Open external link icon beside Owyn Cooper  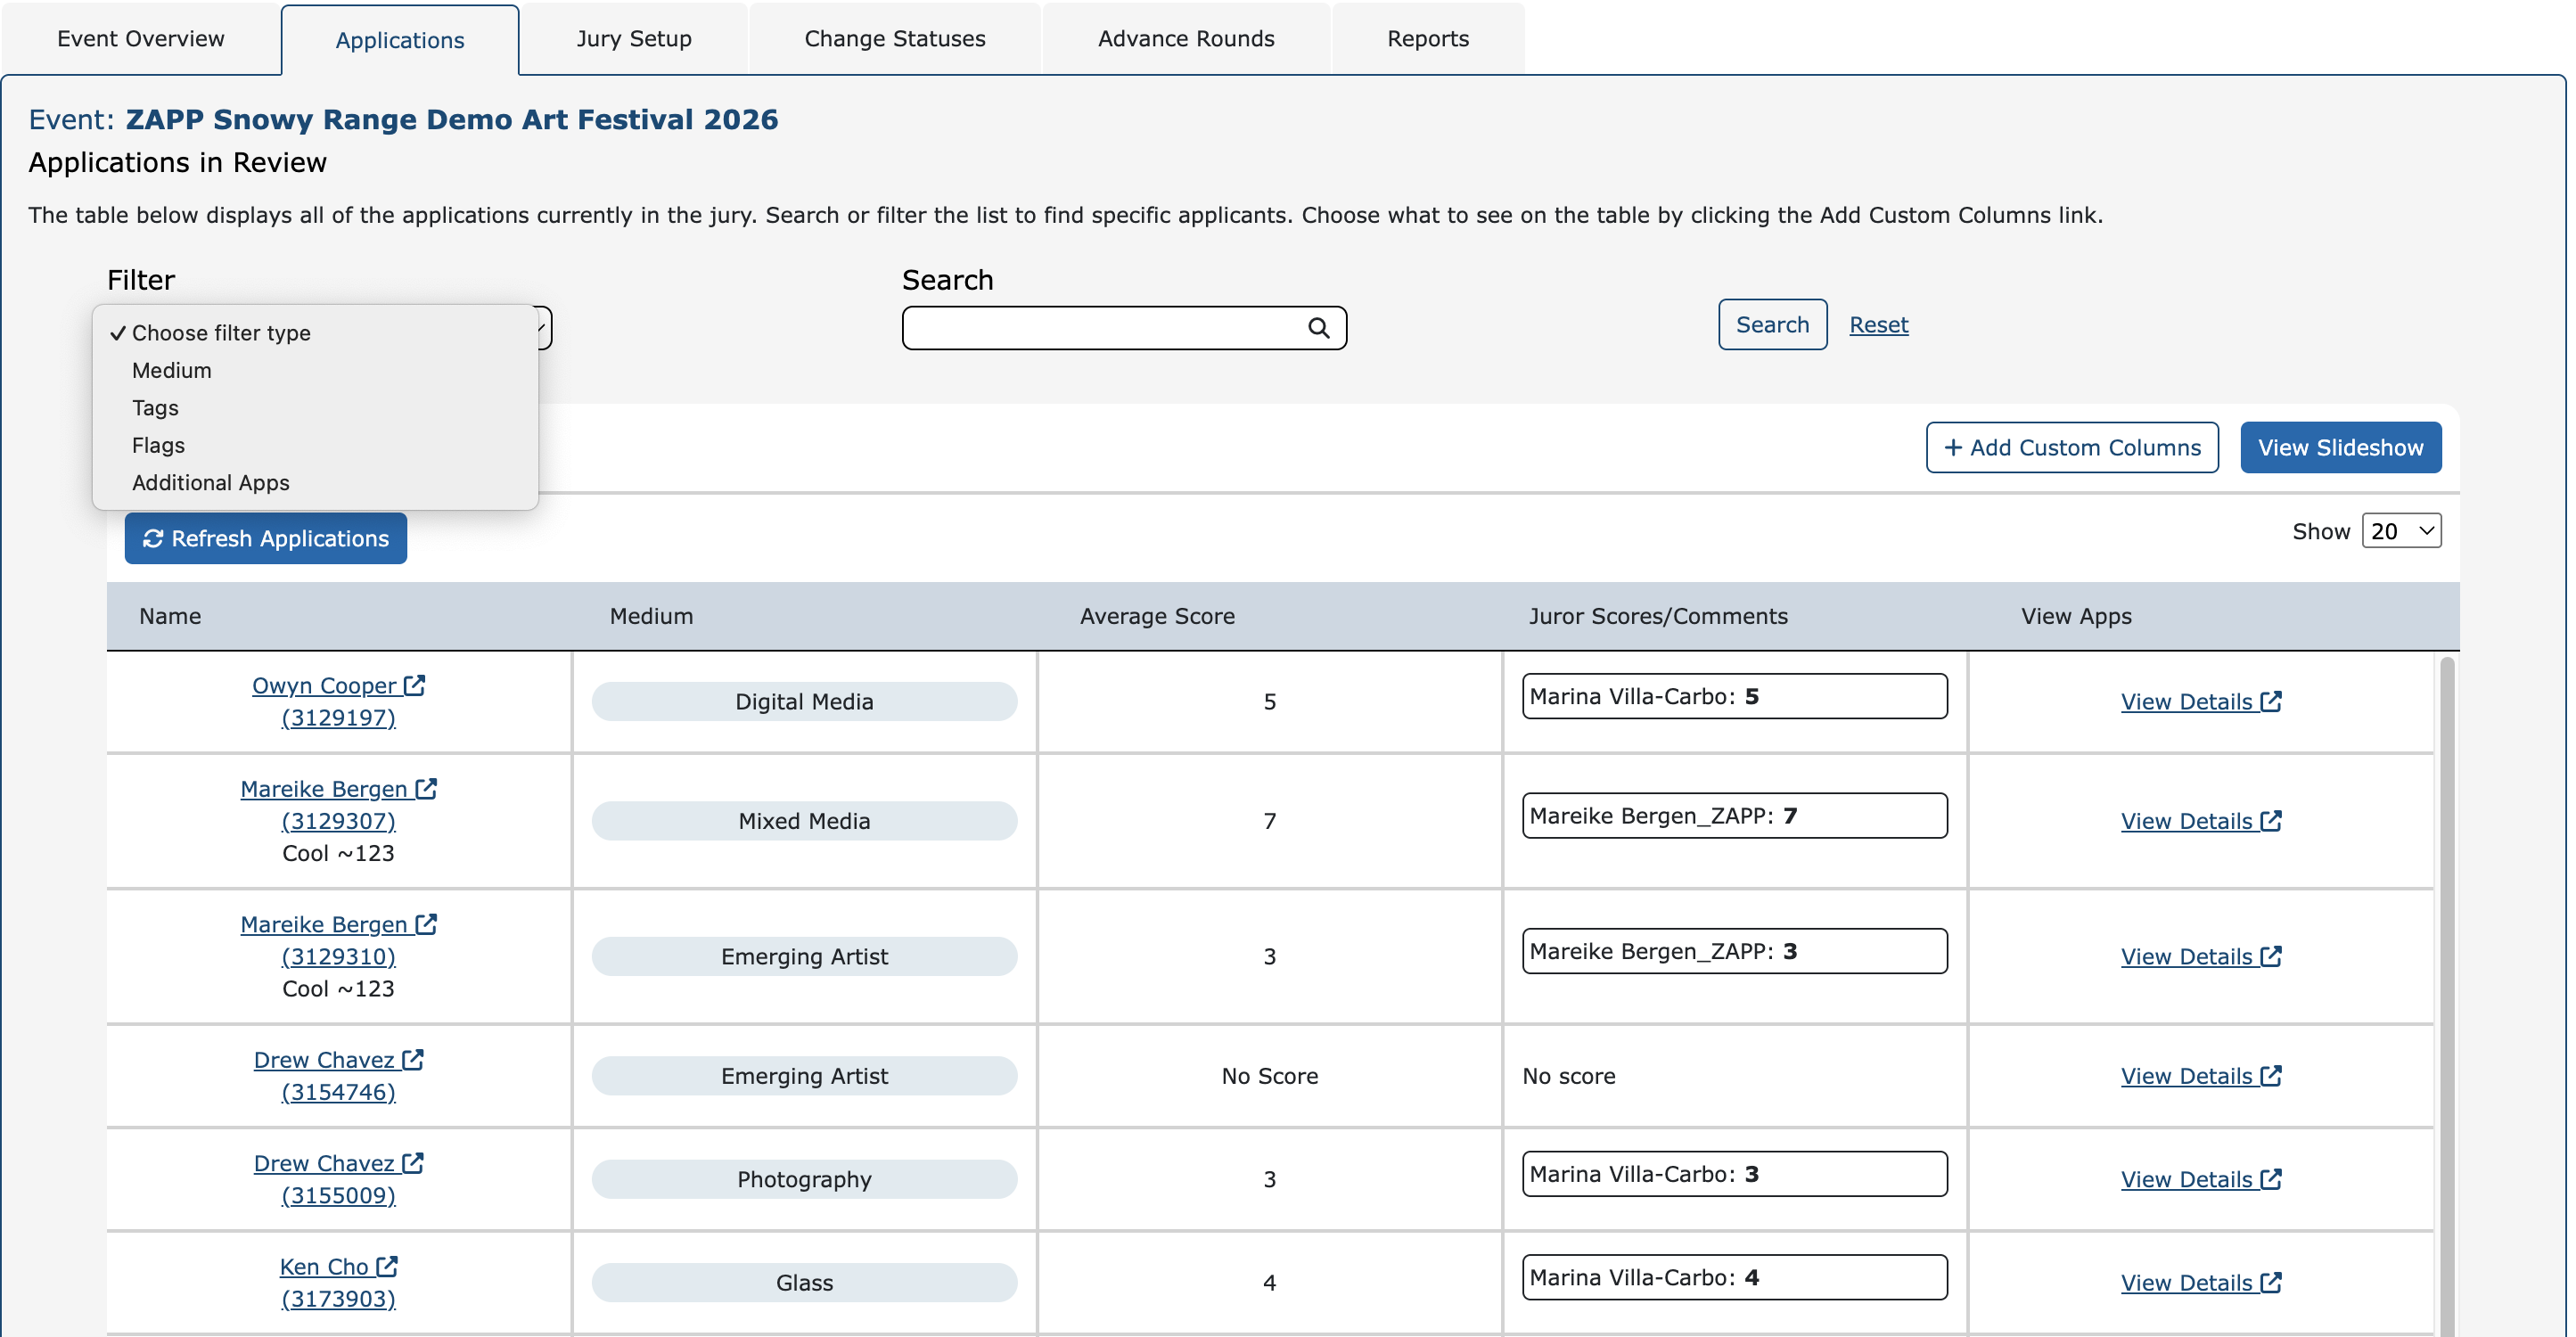coord(414,685)
